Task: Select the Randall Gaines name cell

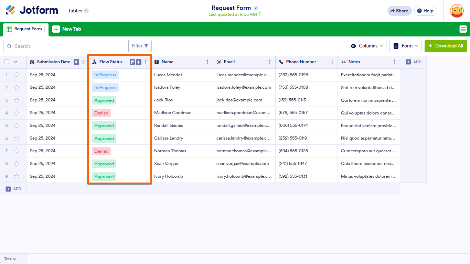Action: coord(182,126)
